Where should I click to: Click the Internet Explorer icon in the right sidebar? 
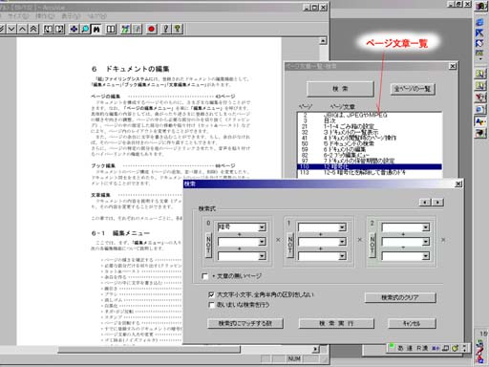(x=480, y=22)
